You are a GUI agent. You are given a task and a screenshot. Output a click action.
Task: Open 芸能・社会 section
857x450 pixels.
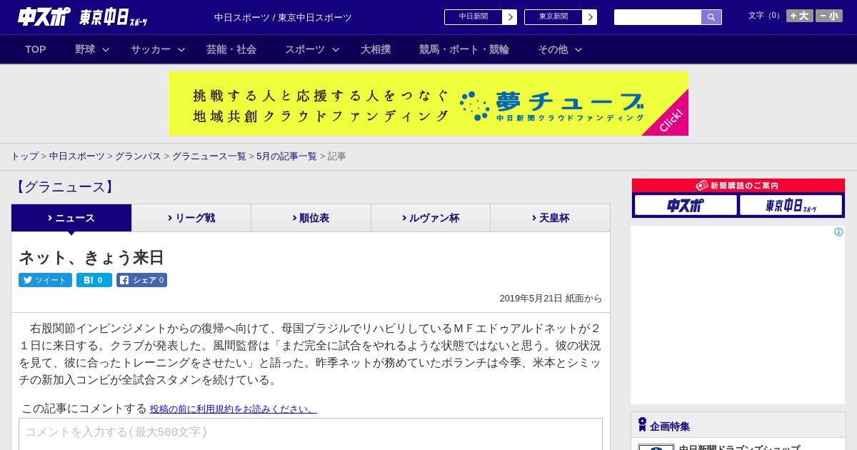click(x=231, y=49)
